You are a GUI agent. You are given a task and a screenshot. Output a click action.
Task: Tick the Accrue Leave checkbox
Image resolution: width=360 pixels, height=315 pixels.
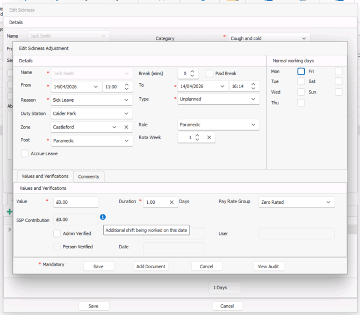click(25, 154)
